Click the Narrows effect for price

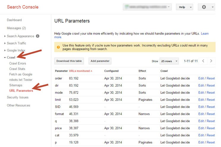click(144, 128)
